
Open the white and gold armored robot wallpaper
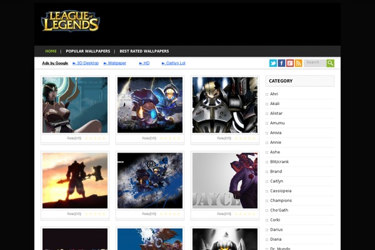tap(225, 105)
